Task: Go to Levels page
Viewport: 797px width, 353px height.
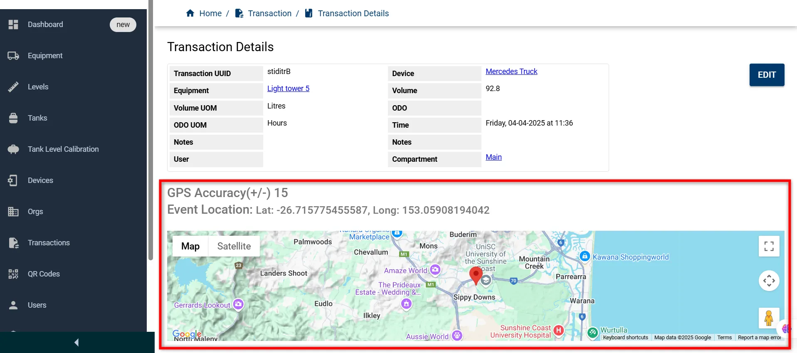Action: point(38,87)
